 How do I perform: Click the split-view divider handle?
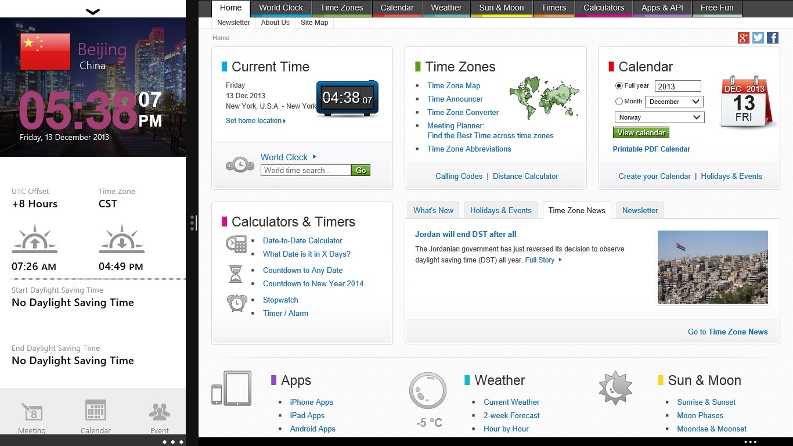click(193, 223)
